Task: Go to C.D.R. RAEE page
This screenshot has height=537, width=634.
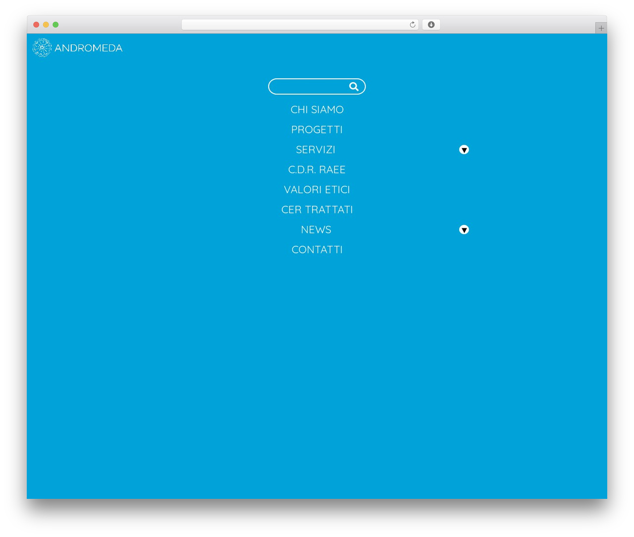Action: coord(317,170)
